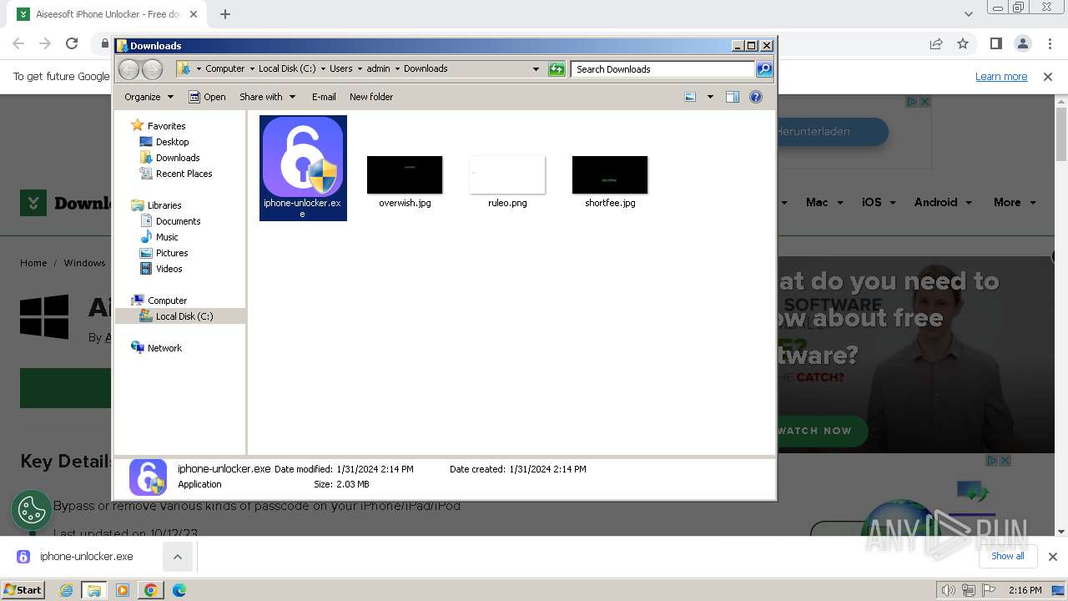Select the shortfee.jpg thumbnail
Screen dimensions: 1068x601
click(610, 174)
